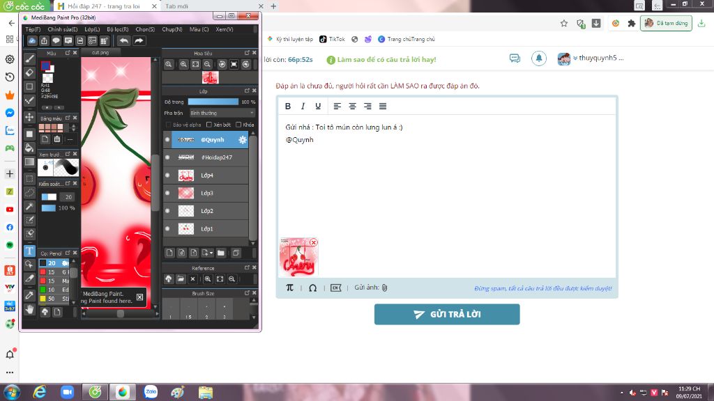Click the duplicate layer icon
The height and width of the screenshot is (401, 714).
(236, 253)
